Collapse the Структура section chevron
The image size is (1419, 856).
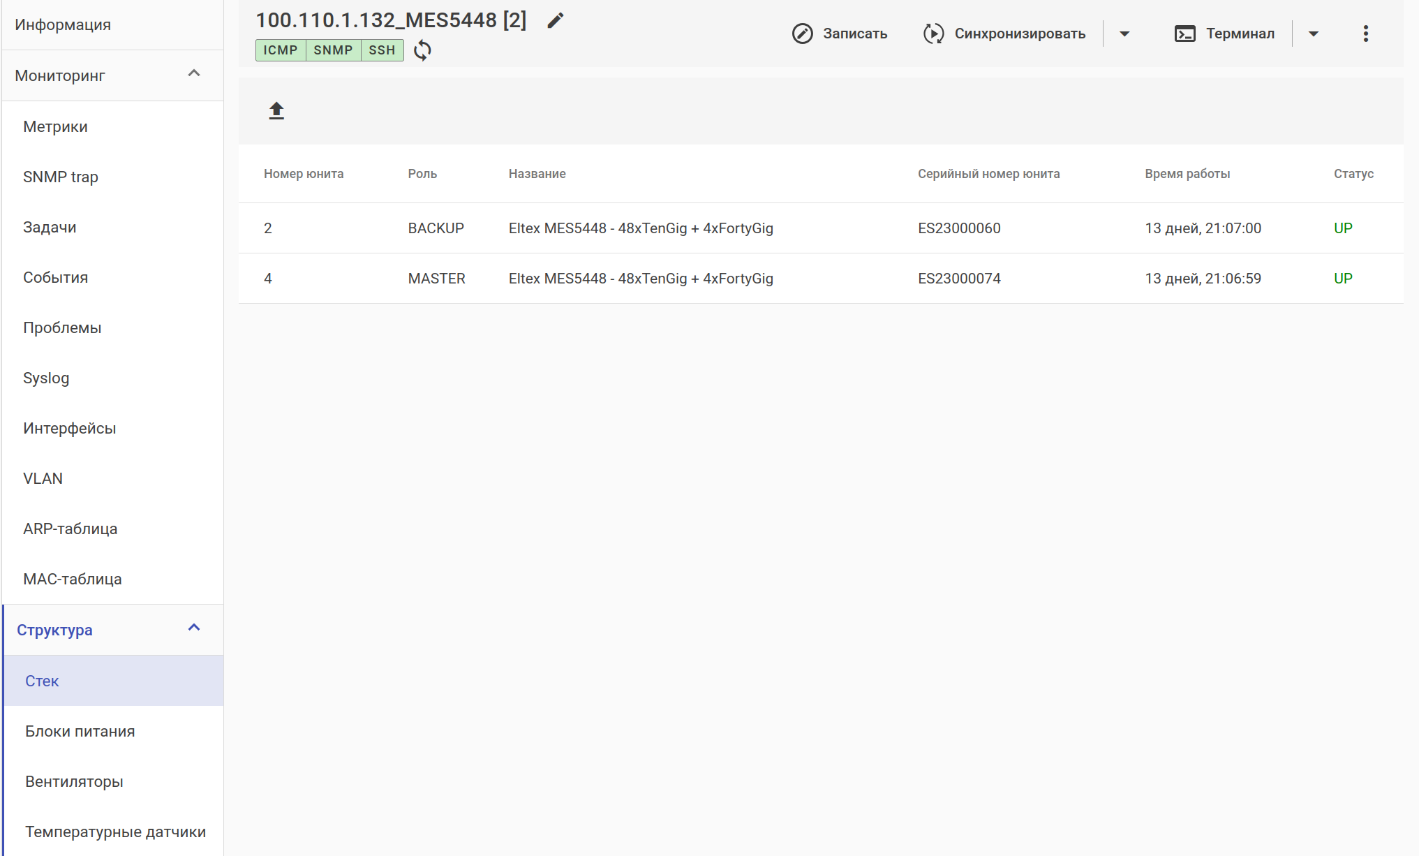(194, 628)
